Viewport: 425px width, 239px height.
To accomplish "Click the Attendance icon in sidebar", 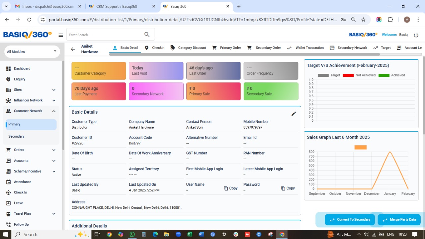I will [x=8, y=182].
